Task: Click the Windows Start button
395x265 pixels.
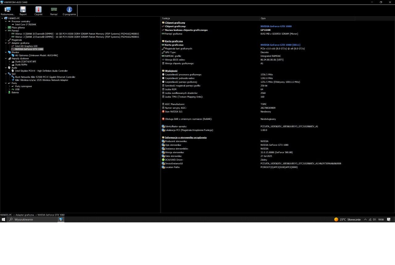Action: tap(3, 219)
